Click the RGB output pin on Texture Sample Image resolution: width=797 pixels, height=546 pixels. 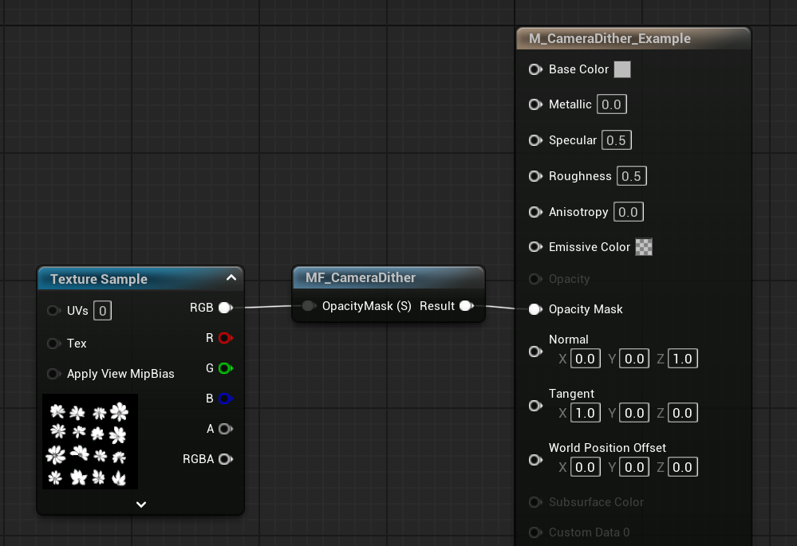225,308
